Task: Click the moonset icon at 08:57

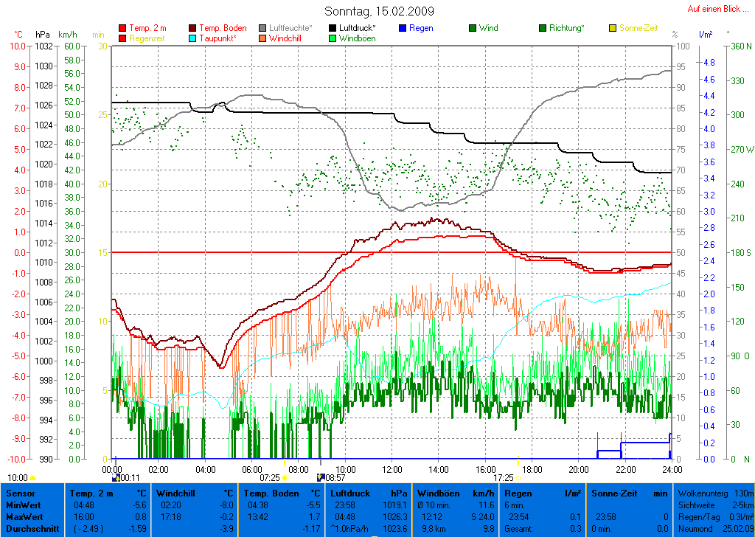Action: point(320,478)
